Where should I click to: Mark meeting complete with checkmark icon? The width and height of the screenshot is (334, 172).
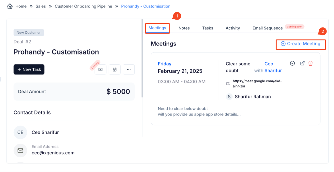click(292, 63)
